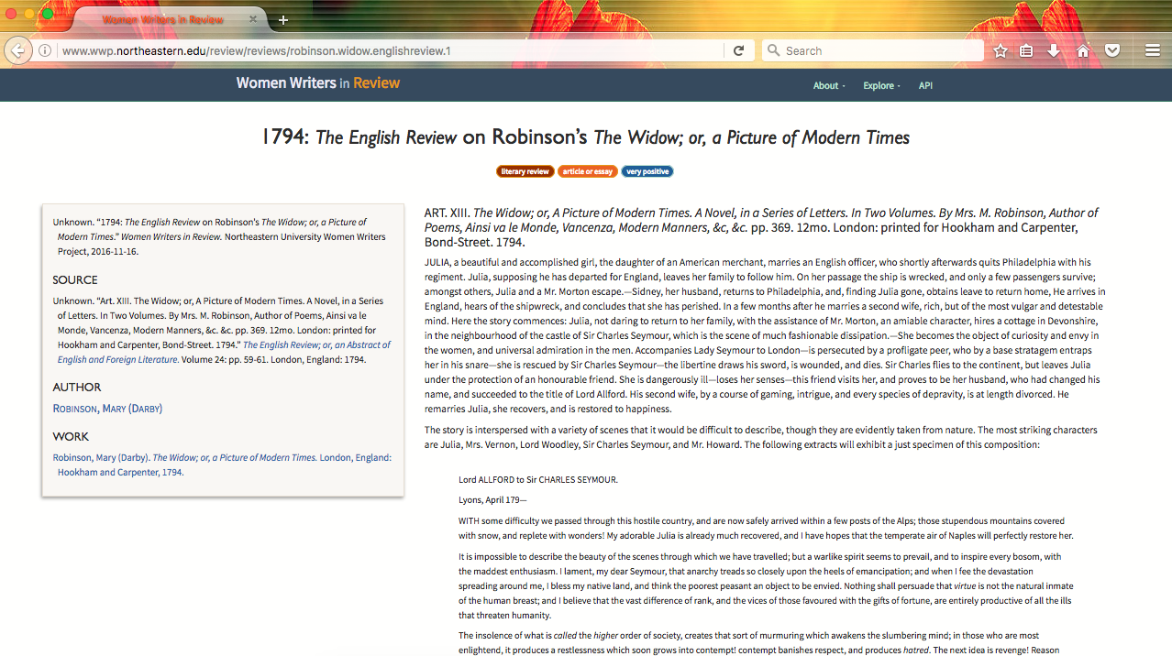Open a new tab with the plus button
The width and height of the screenshot is (1172, 656).
point(283,20)
